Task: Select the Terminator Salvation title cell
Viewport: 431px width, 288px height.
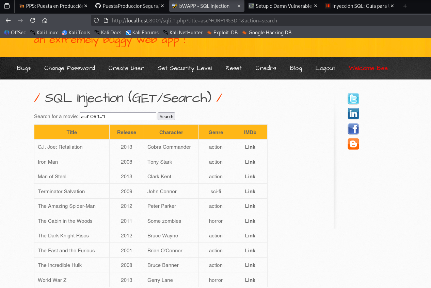Action: tap(72, 192)
